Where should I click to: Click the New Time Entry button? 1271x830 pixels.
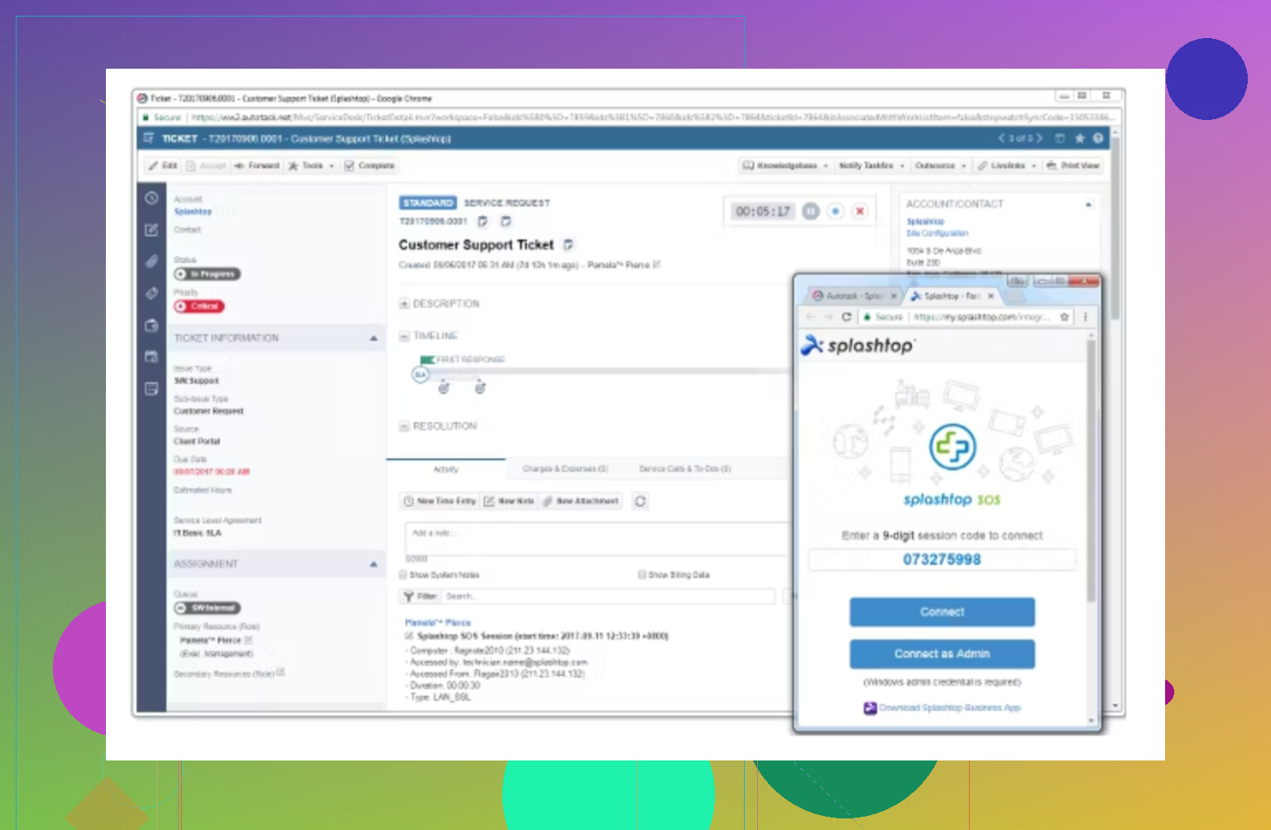click(439, 501)
